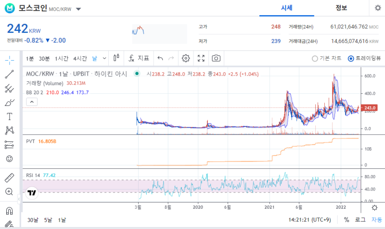Open the emoji icons tool
Viewport: 385px width, 229px height.
coord(9,159)
